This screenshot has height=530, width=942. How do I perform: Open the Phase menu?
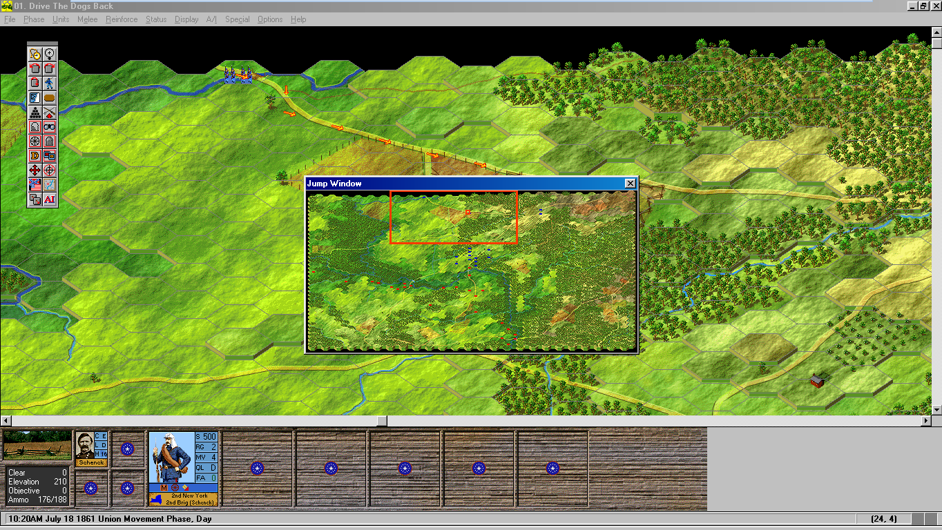tap(34, 19)
